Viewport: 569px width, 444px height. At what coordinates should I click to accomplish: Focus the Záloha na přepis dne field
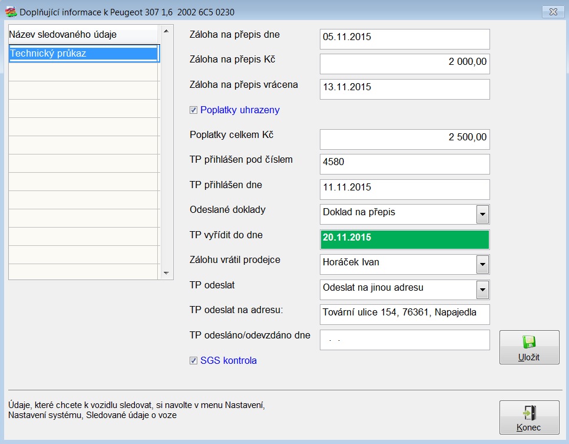point(405,39)
